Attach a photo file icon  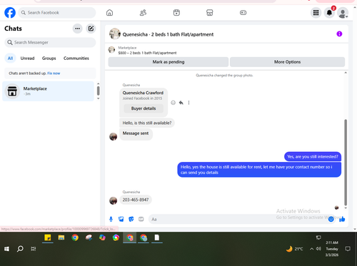click(x=121, y=219)
